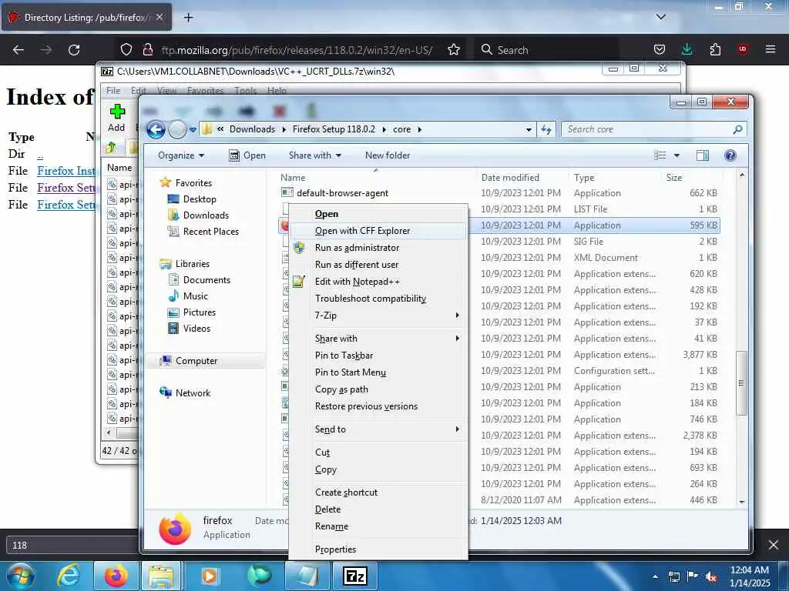Reload the page in Firefox
Image resolution: width=789 pixels, height=591 pixels.
click(x=74, y=50)
